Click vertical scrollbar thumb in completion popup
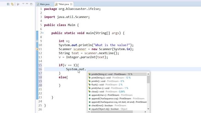 pyautogui.click(x=148, y=79)
